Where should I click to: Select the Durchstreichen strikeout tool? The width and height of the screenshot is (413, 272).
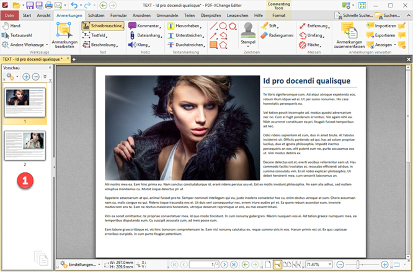click(x=187, y=45)
